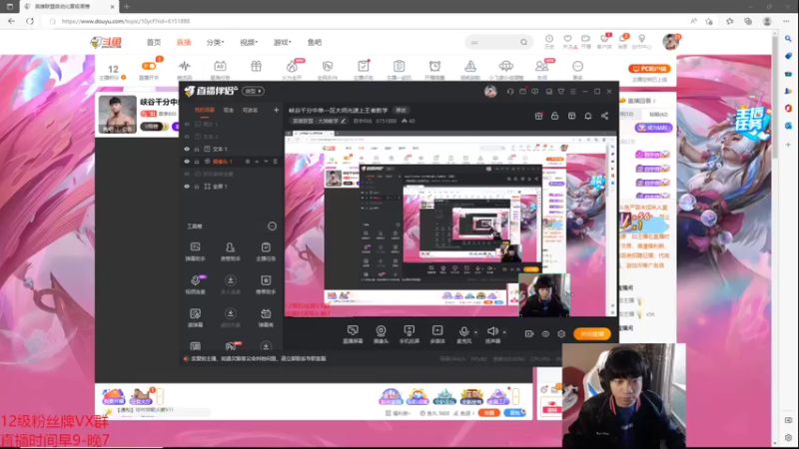The image size is (799, 449).
Task: Open the 更多 three-dot icon in the Douyu toolbar
Action: click(577, 66)
